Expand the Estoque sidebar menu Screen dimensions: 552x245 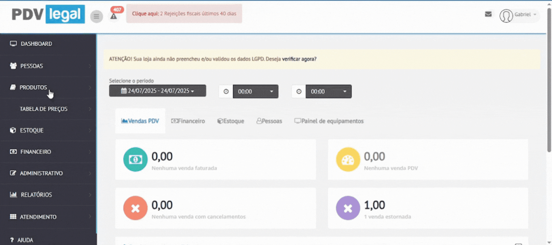32,130
